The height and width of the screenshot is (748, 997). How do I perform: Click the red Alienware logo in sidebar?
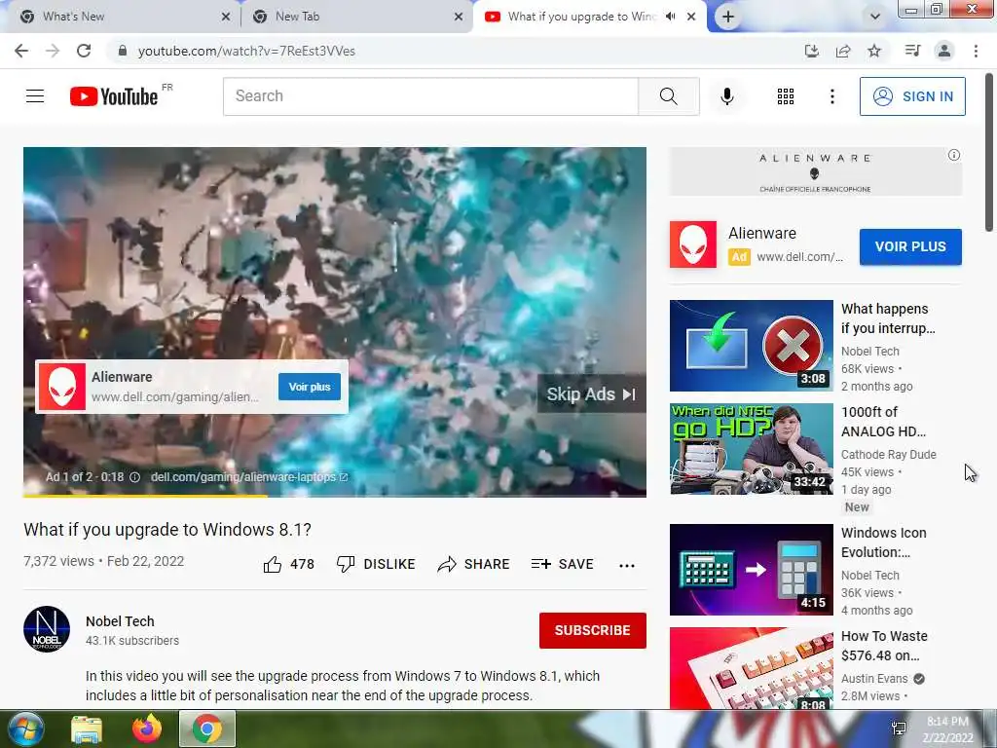click(x=693, y=244)
